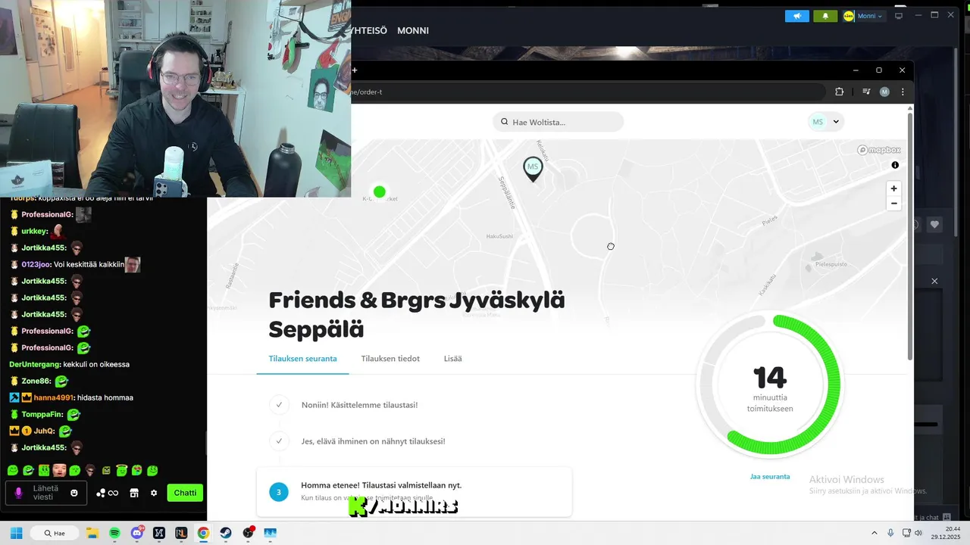Open map attribution info icon

click(x=895, y=165)
